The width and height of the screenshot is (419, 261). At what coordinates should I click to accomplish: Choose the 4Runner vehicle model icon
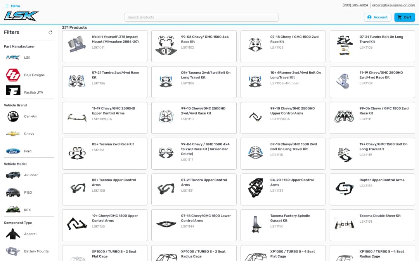13,175
